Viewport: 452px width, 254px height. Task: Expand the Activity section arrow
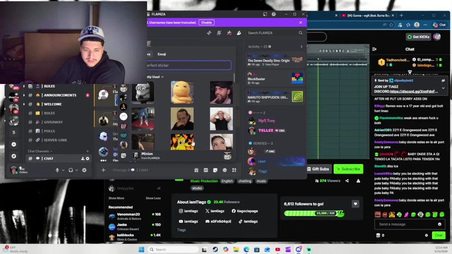coord(301,47)
